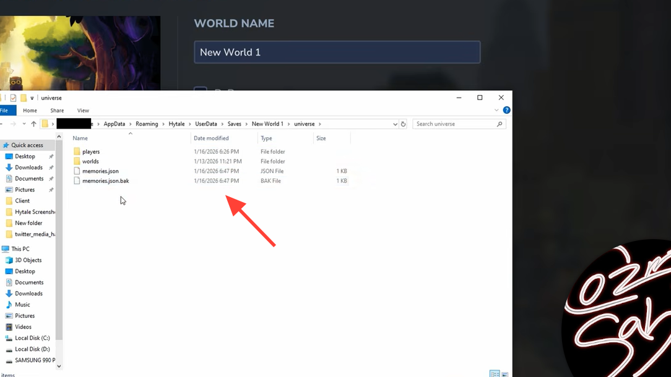Open Local Disk (C:)
The width and height of the screenshot is (671, 377).
pos(32,338)
